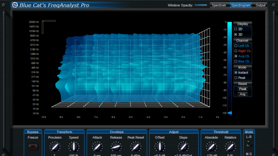Click the Precision knob
278x156 pixels.
55,147
